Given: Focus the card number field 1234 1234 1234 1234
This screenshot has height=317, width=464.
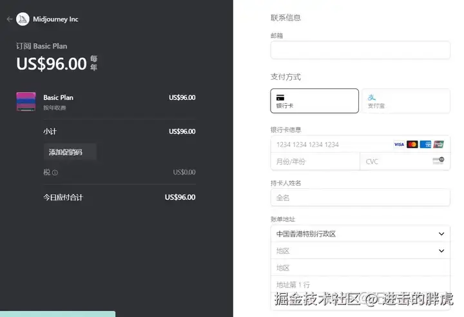Looking at the screenshot, I should pos(360,144).
